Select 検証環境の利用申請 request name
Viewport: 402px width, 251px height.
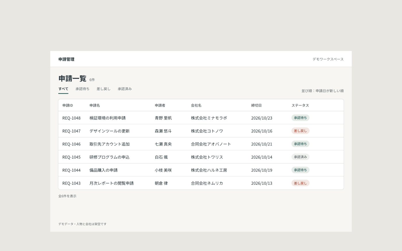pos(107,118)
